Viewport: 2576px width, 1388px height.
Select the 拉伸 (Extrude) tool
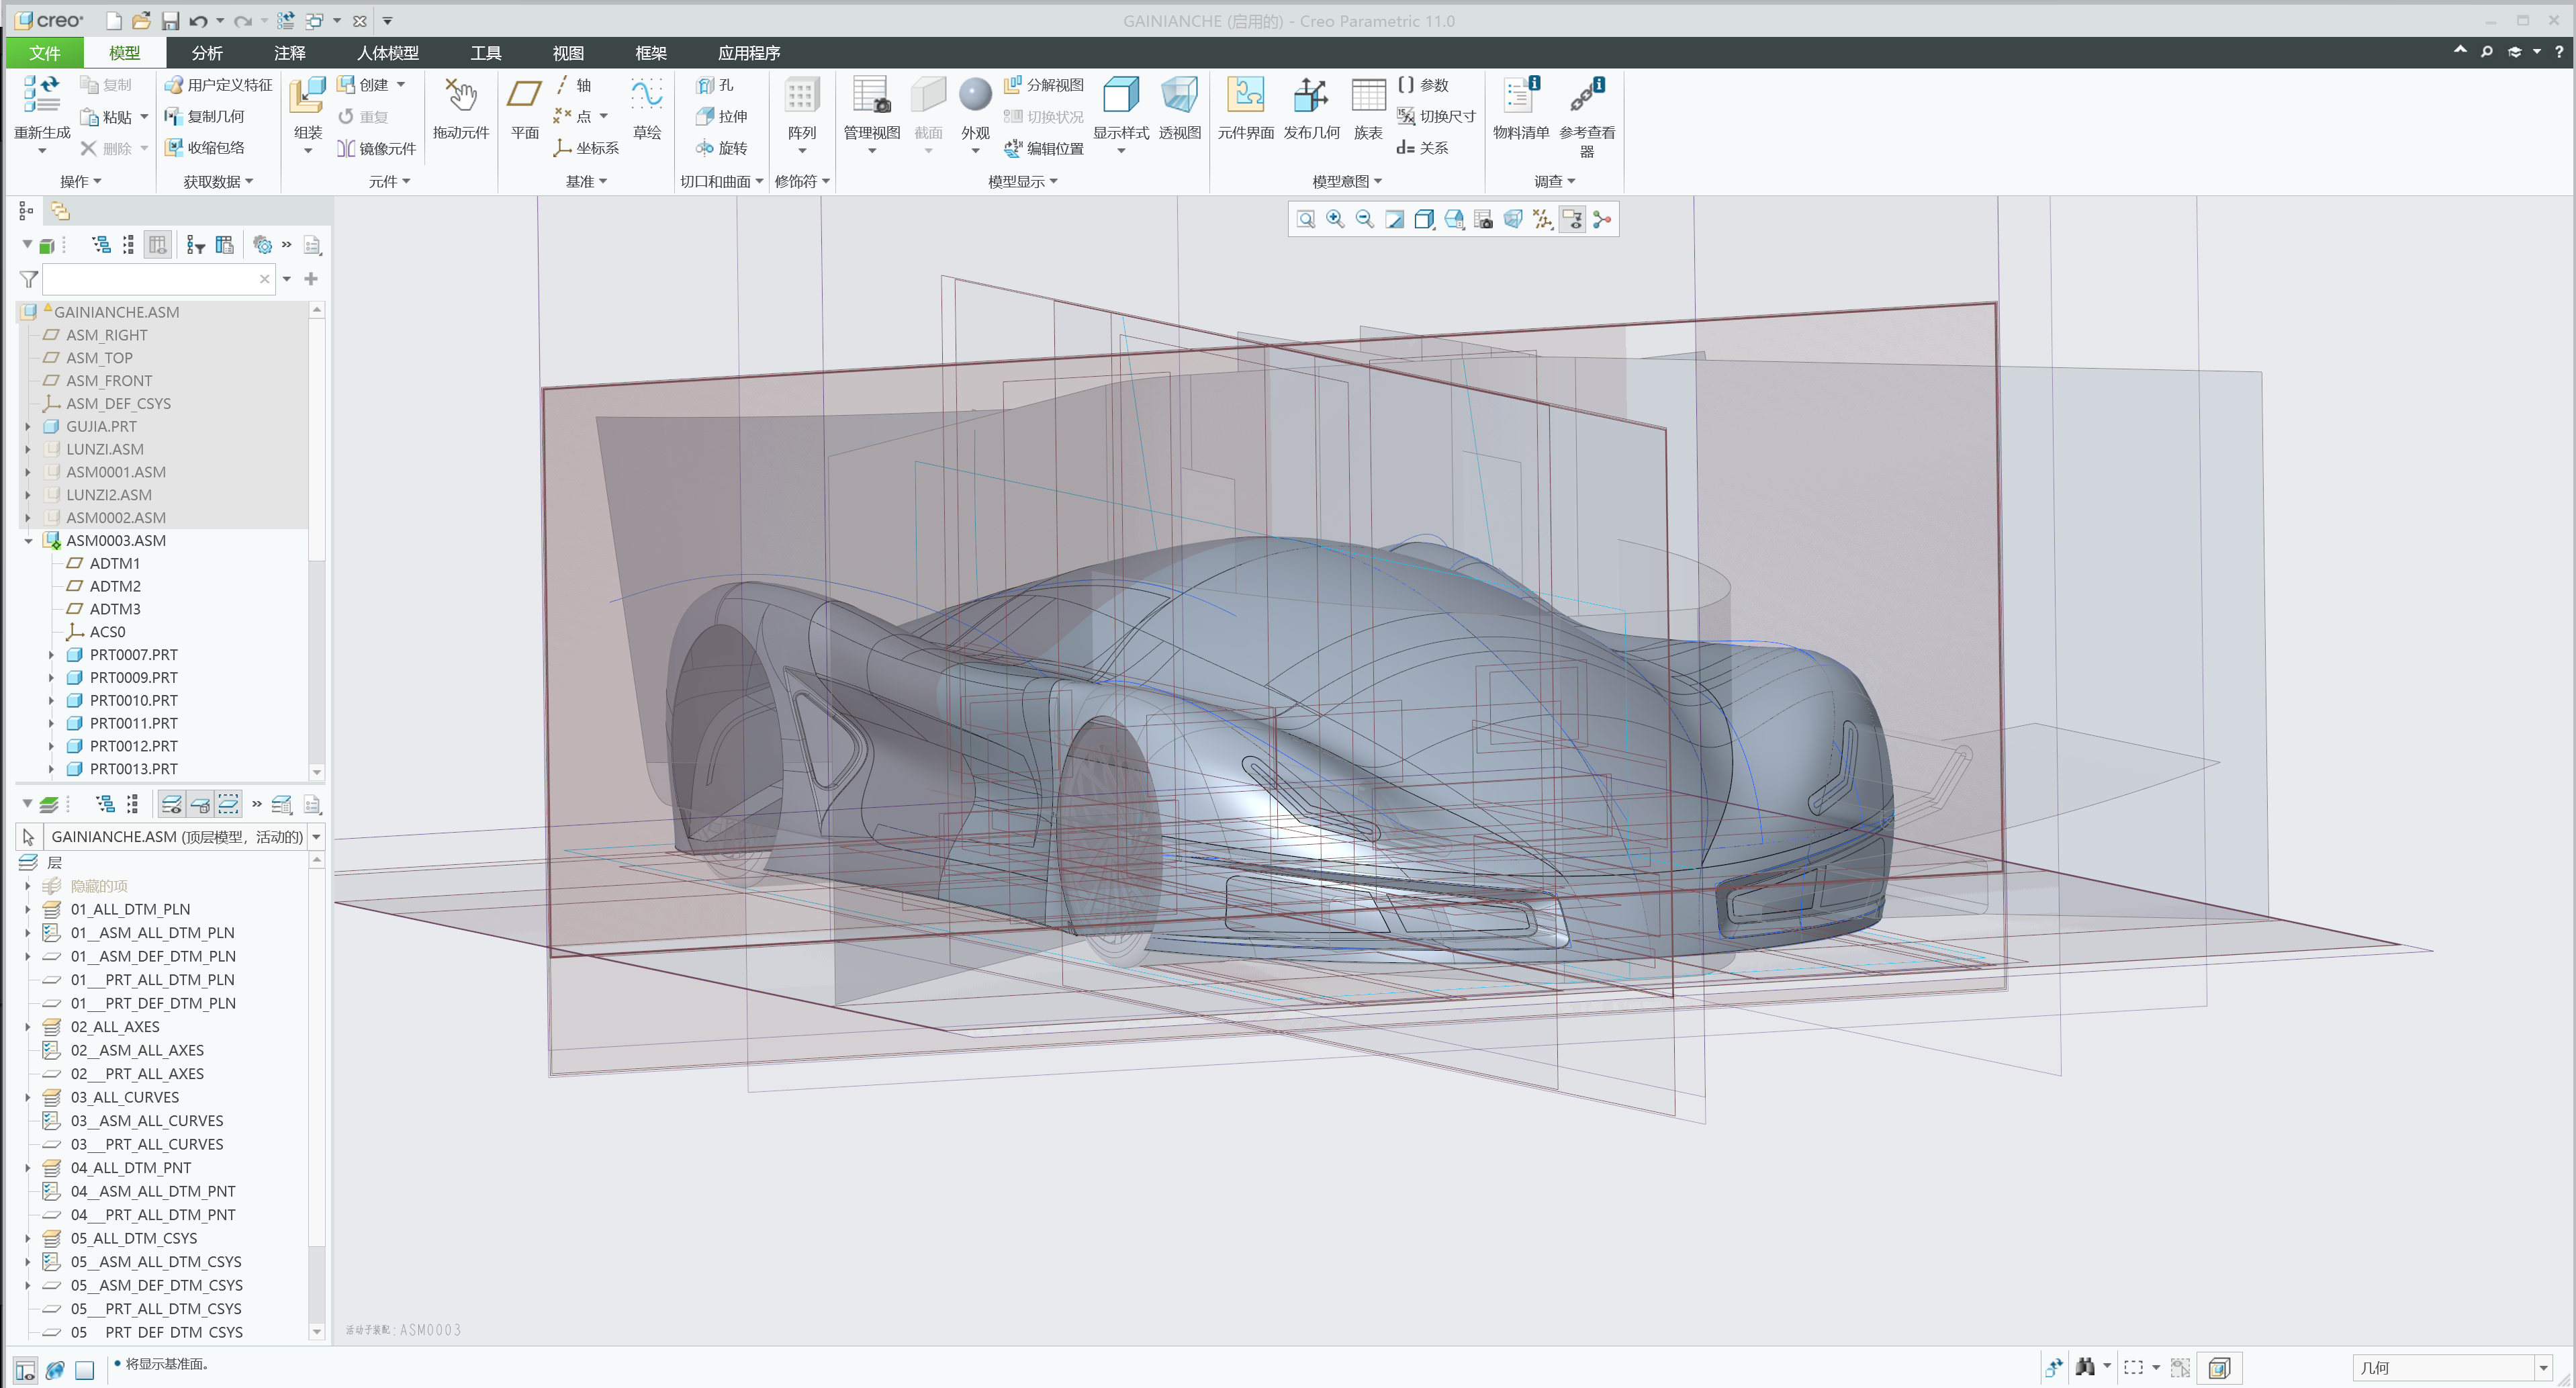click(x=722, y=116)
